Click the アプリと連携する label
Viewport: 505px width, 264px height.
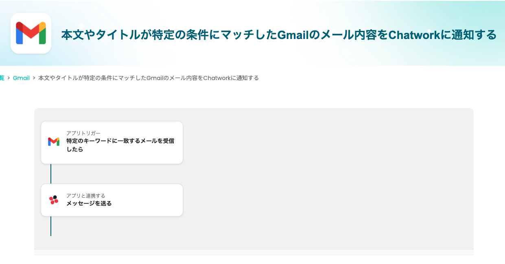point(86,196)
